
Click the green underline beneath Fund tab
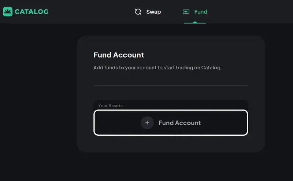point(195,23)
